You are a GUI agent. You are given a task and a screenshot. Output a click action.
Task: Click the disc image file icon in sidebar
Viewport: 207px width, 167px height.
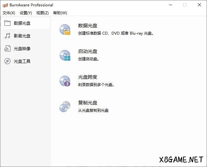[7, 49]
